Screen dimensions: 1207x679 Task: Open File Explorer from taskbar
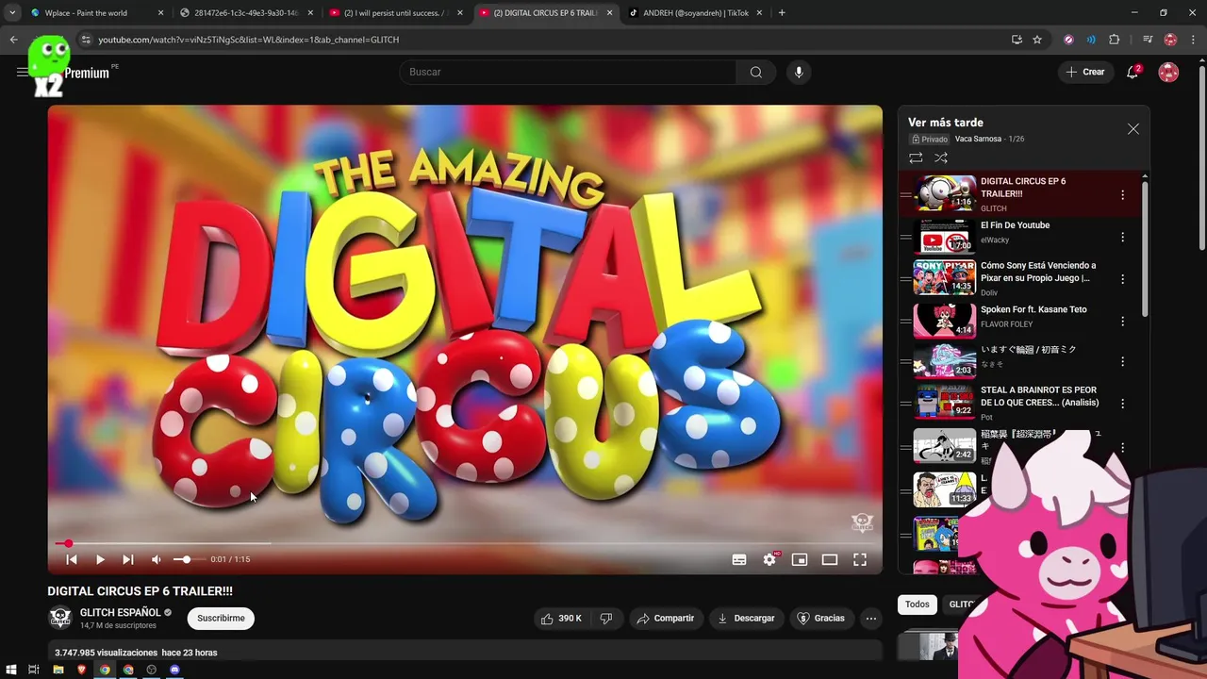tap(58, 670)
